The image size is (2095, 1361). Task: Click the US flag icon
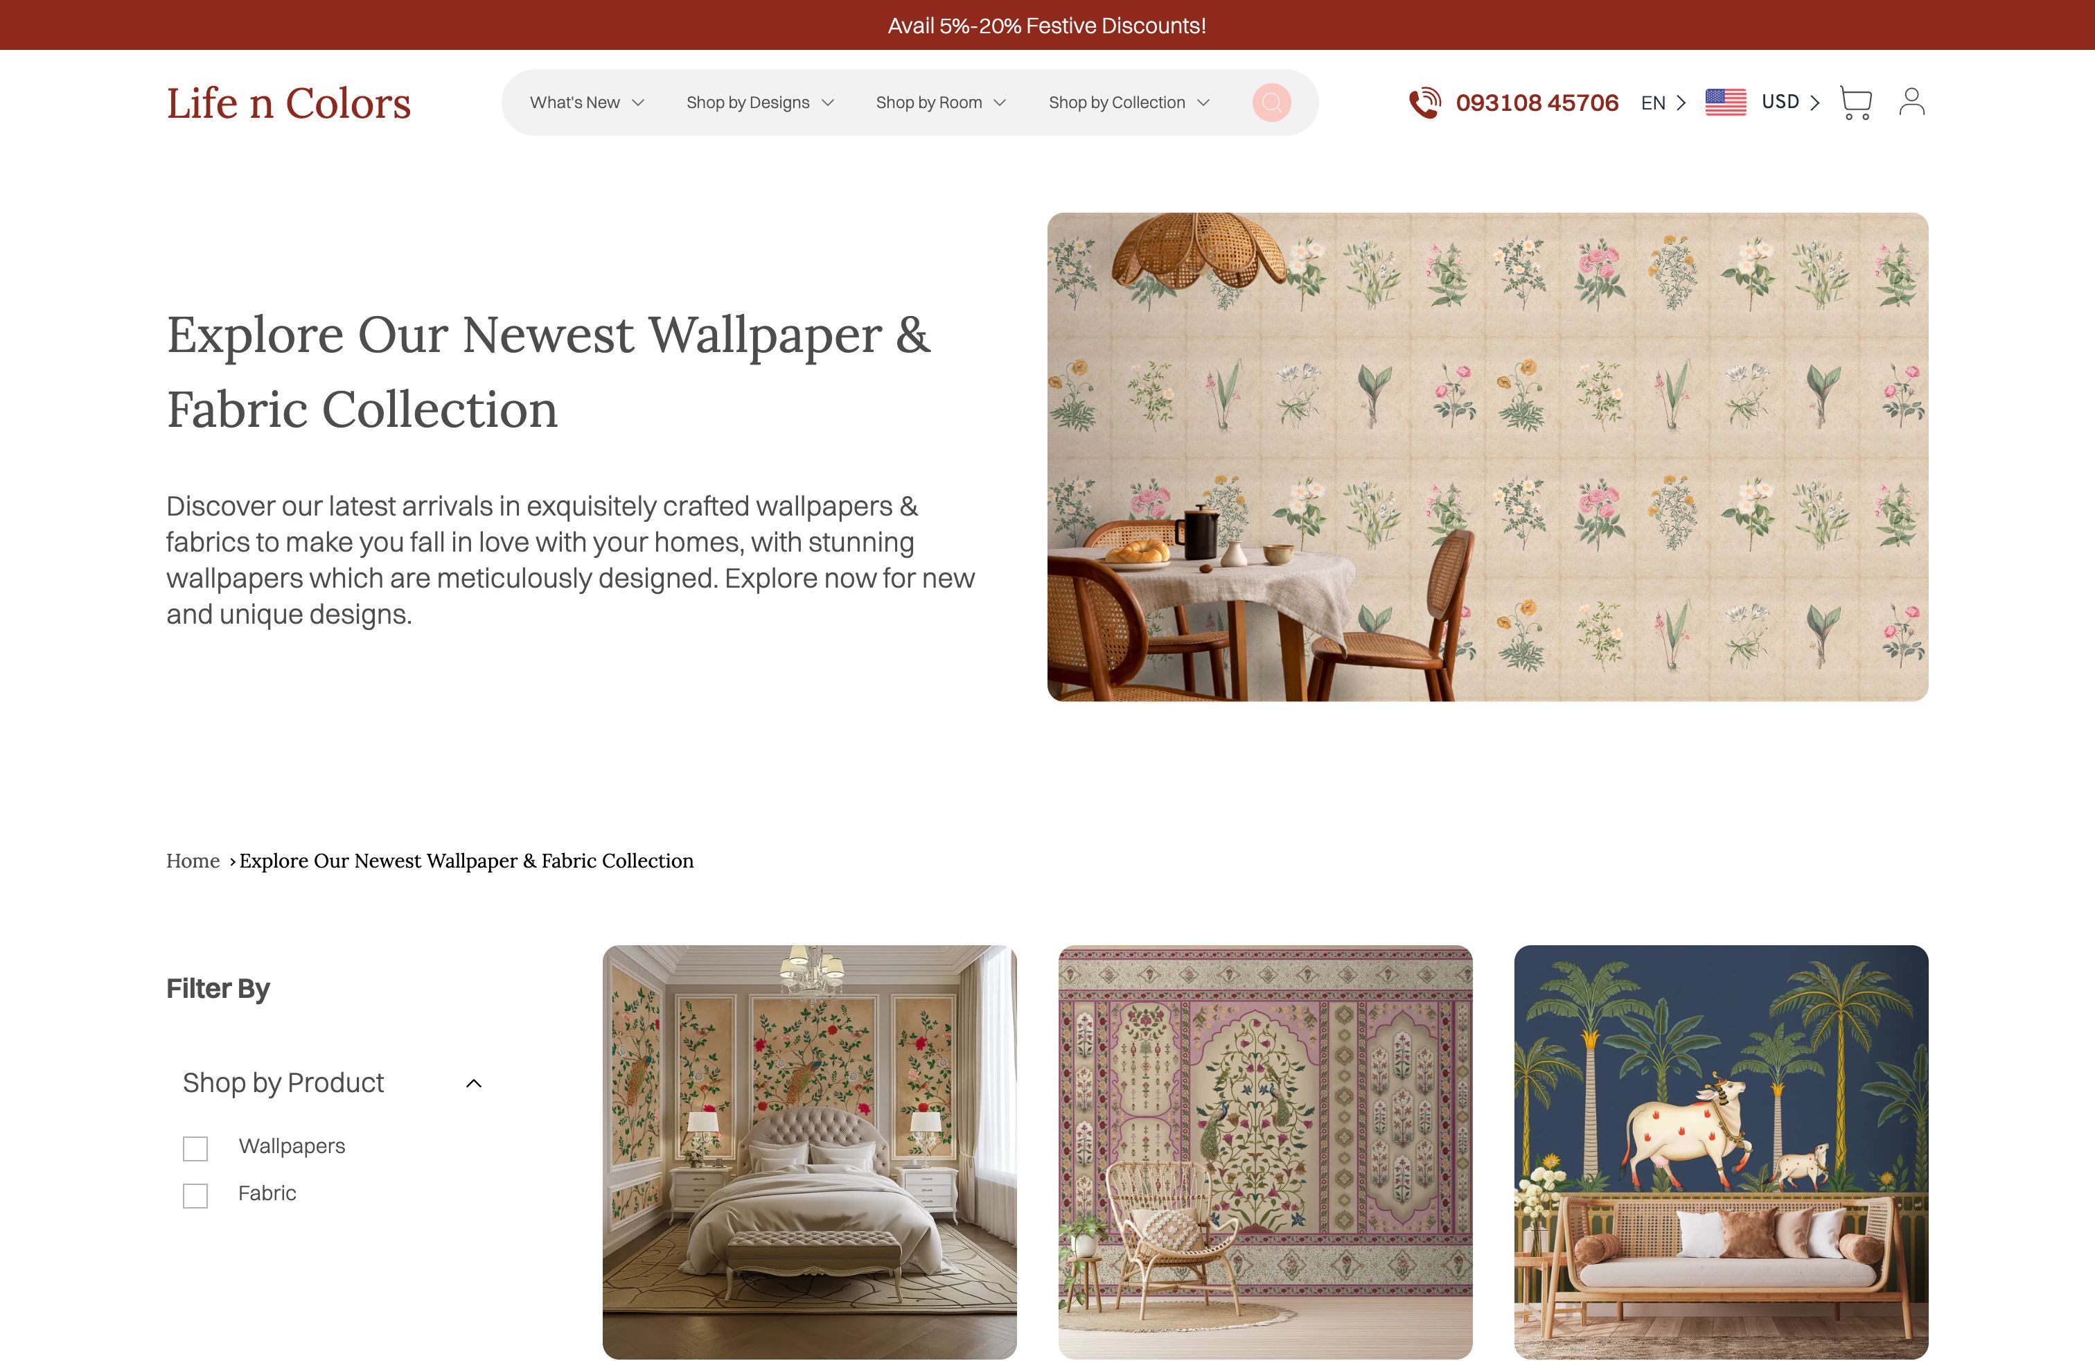pyautogui.click(x=1725, y=102)
